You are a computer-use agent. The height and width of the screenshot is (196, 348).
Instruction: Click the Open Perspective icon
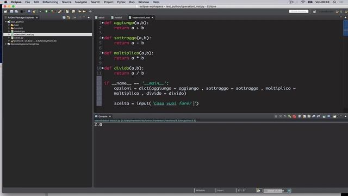click(x=314, y=11)
